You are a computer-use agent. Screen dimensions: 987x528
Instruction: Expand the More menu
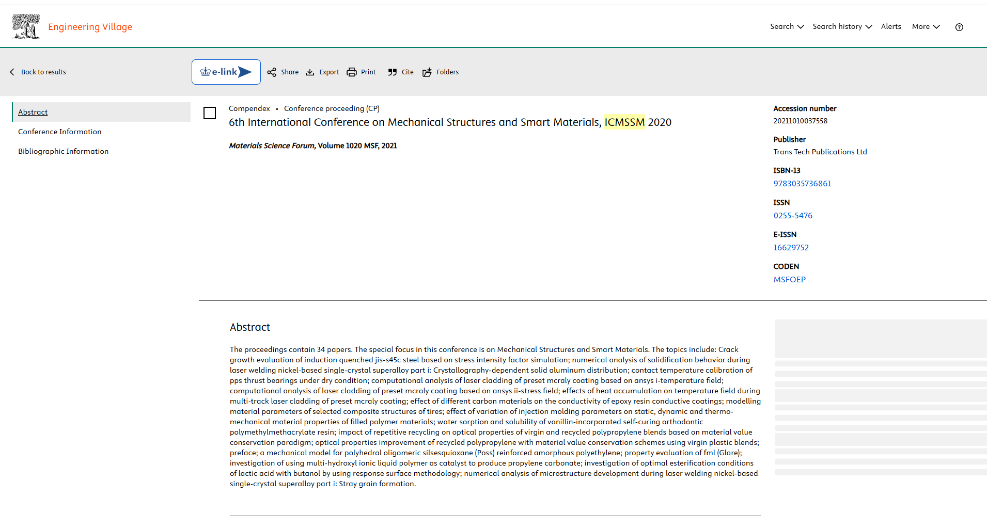click(x=926, y=26)
